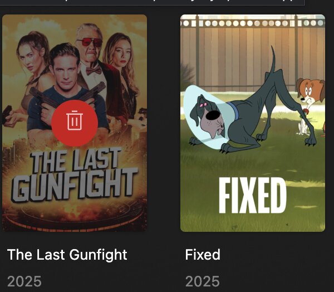
Task: Click the GUNFIGHT lettering on the poster
Action: click(x=75, y=184)
